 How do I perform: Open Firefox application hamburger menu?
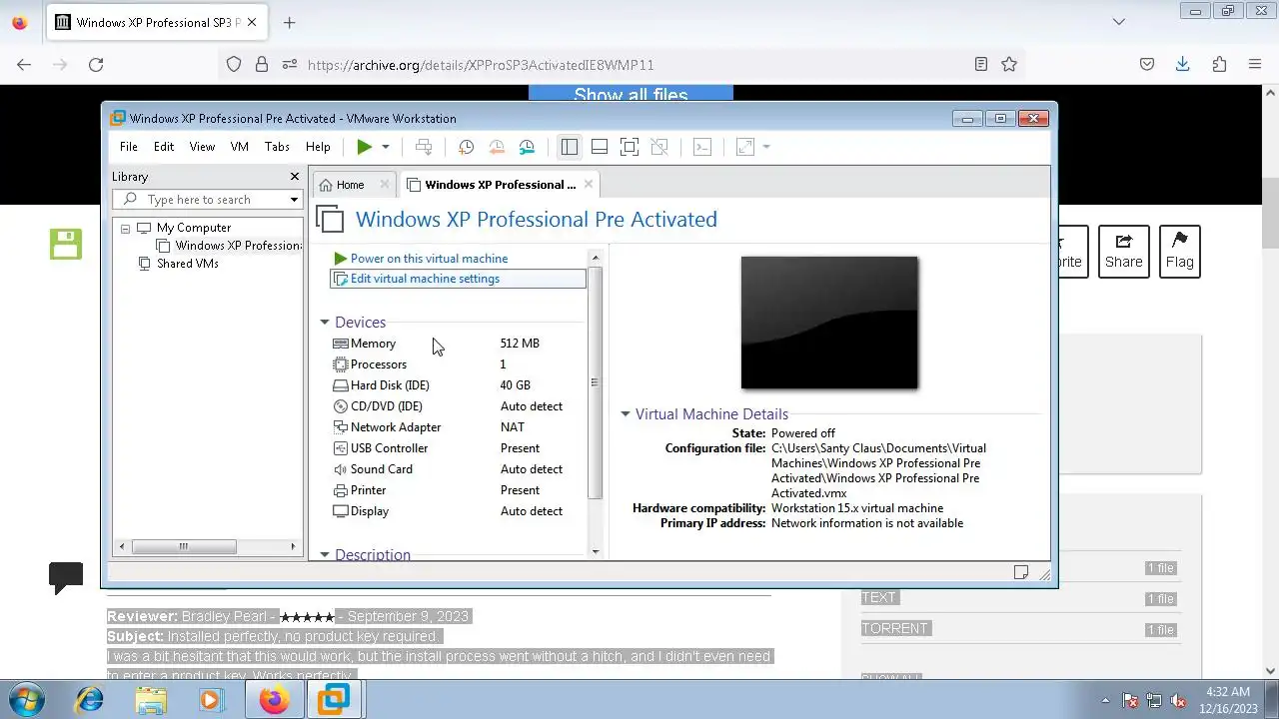pyautogui.click(x=1255, y=64)
